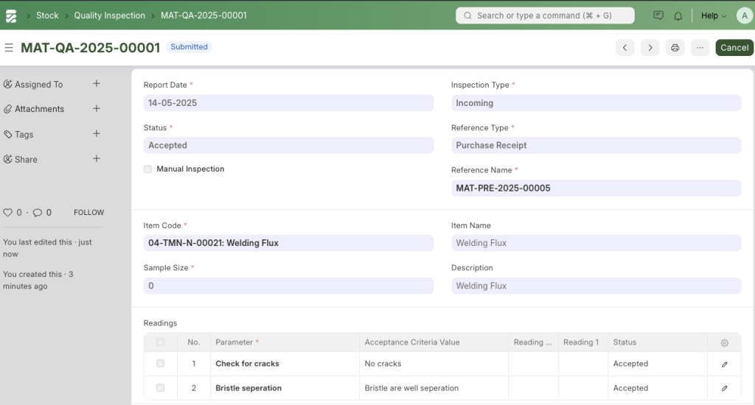Click the Description field

[x=596, y=286]
